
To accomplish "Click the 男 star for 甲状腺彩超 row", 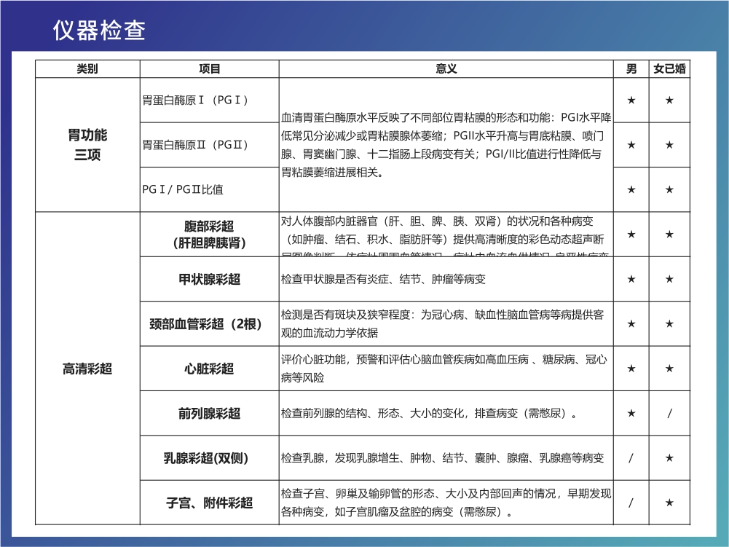I will pos(631,279).
